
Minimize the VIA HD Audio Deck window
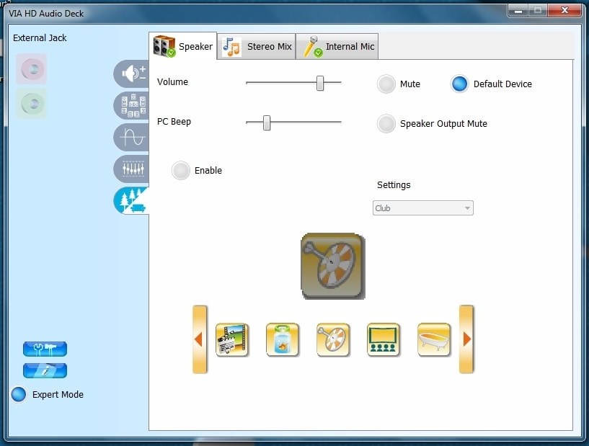(518, 11)
